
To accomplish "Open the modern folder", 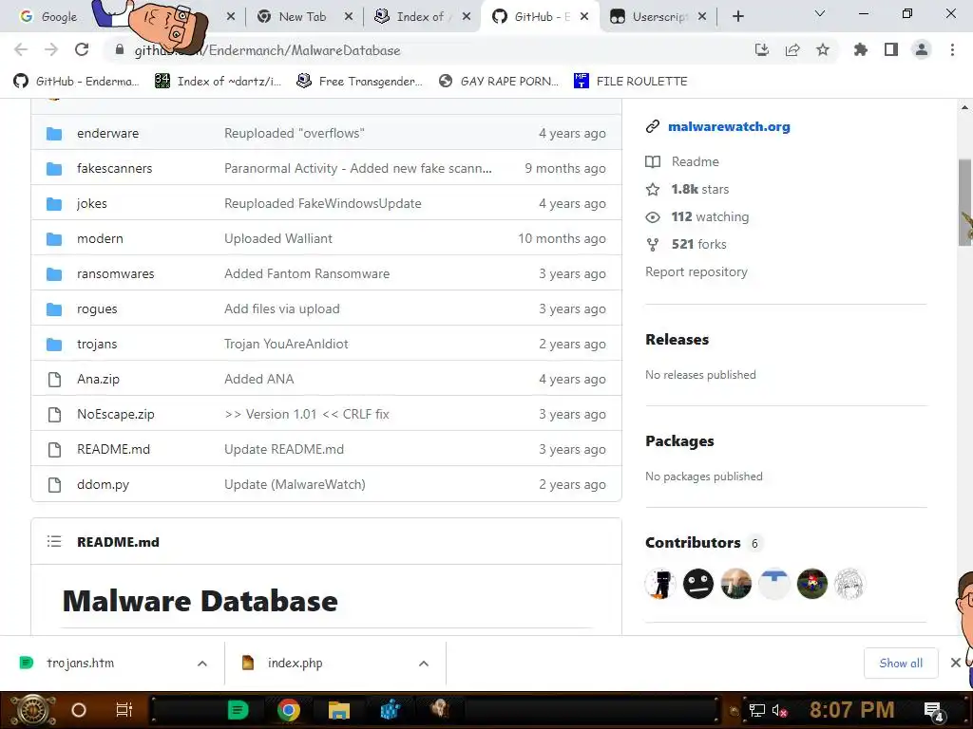I will pyautogui.click(x=100, y=238).
